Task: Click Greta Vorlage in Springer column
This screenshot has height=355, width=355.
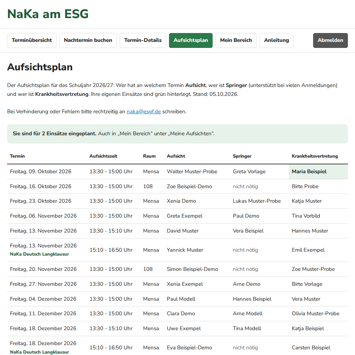Action: coord(249,171)
